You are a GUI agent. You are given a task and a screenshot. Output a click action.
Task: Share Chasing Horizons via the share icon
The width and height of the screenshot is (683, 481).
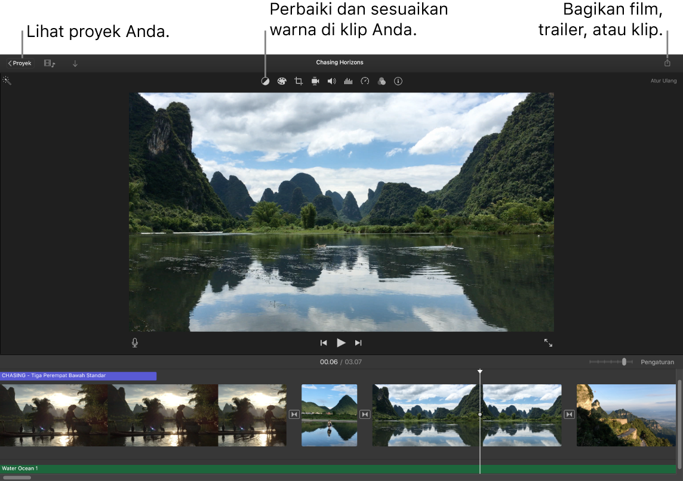pos(667,62)
